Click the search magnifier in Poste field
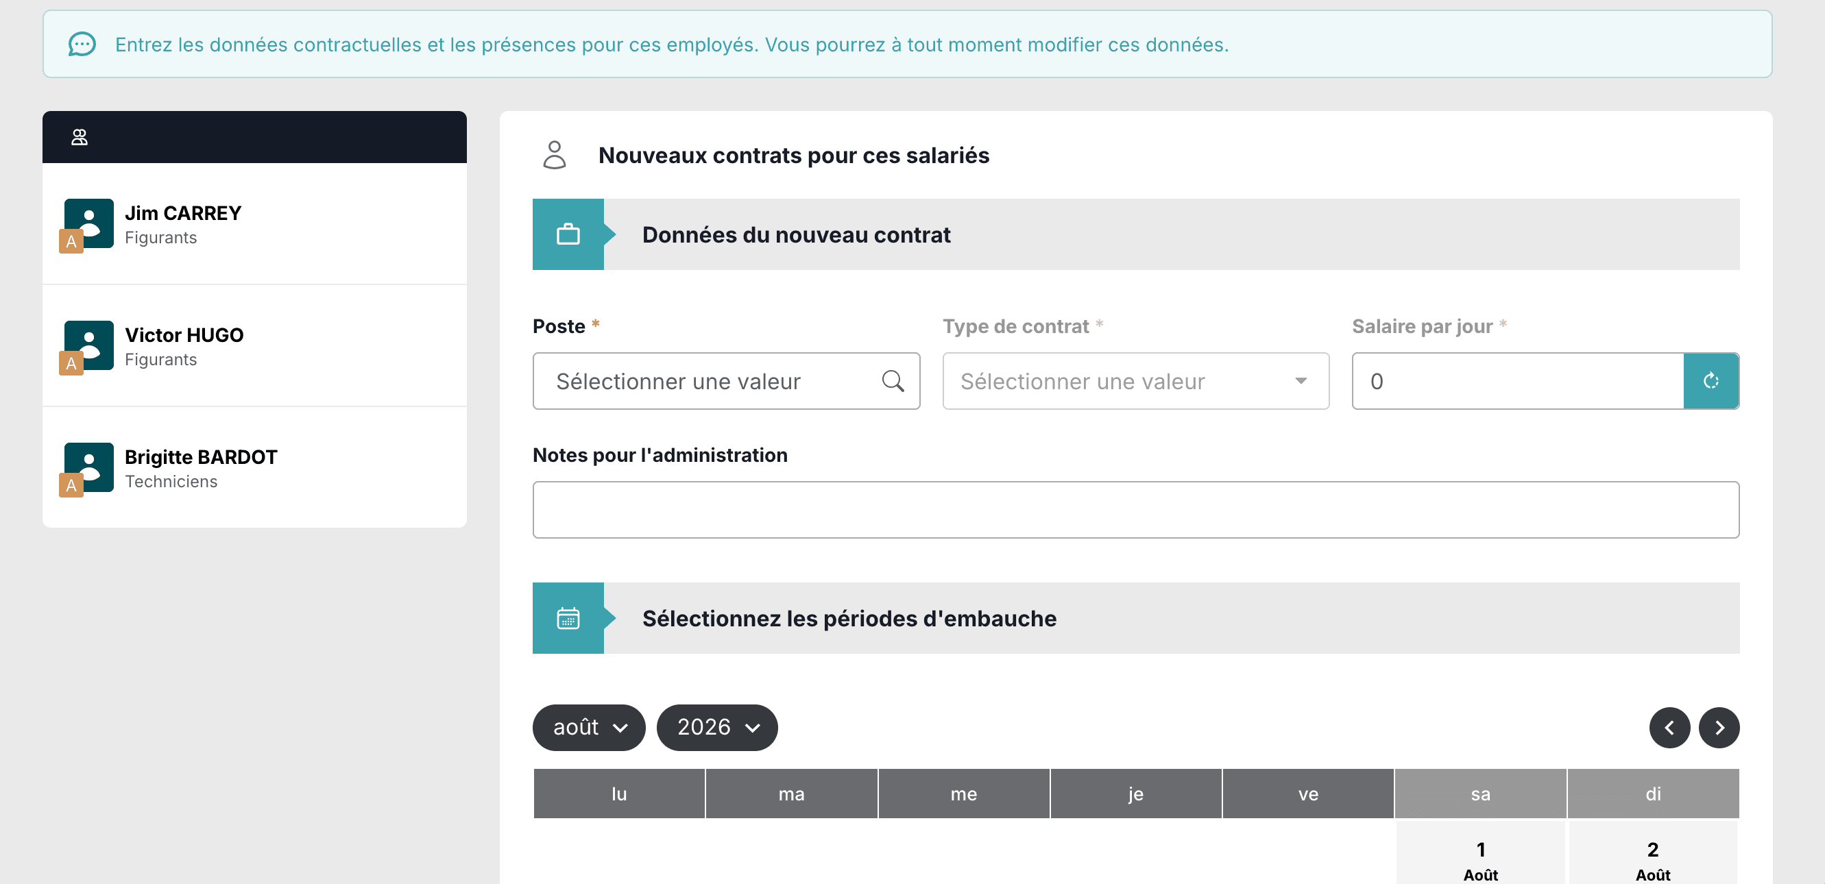The width and height of the screenshot is (1825, 884). point(893,381)
